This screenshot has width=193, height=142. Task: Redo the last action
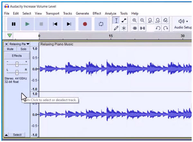[166, 28]
